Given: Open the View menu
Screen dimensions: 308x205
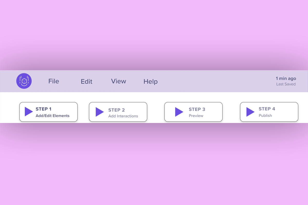Looking at the screenshot, I should [x=118, y=81].
